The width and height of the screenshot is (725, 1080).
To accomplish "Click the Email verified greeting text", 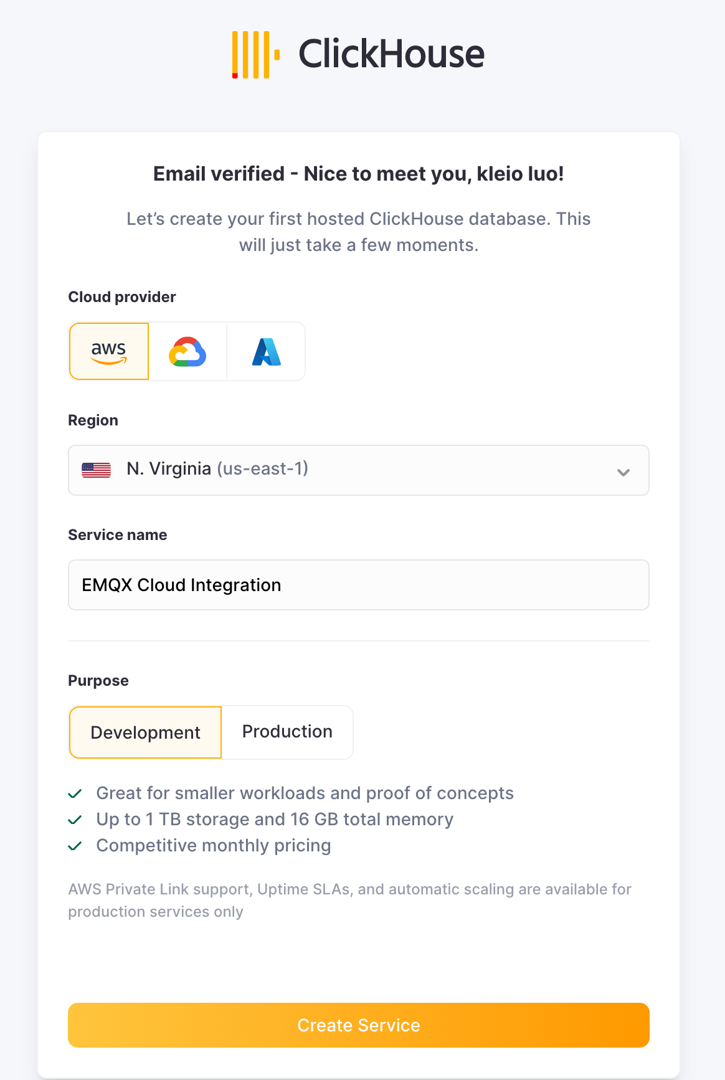I will pyautogui.click(x=358, y=174).
